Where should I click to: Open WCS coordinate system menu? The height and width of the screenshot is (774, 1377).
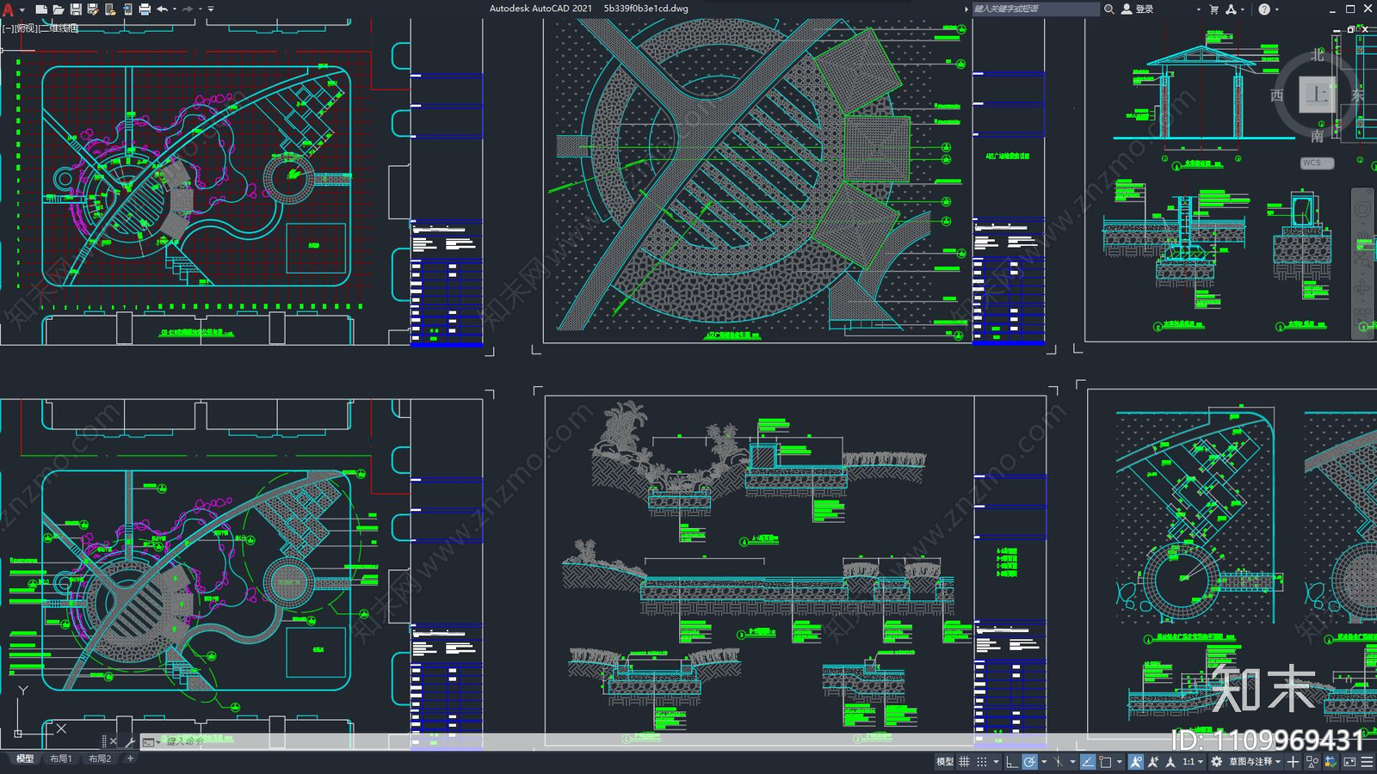pyautogui.click(x=1316, y=163)
